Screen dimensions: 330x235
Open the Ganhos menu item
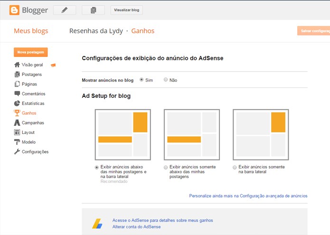(29, 113)
